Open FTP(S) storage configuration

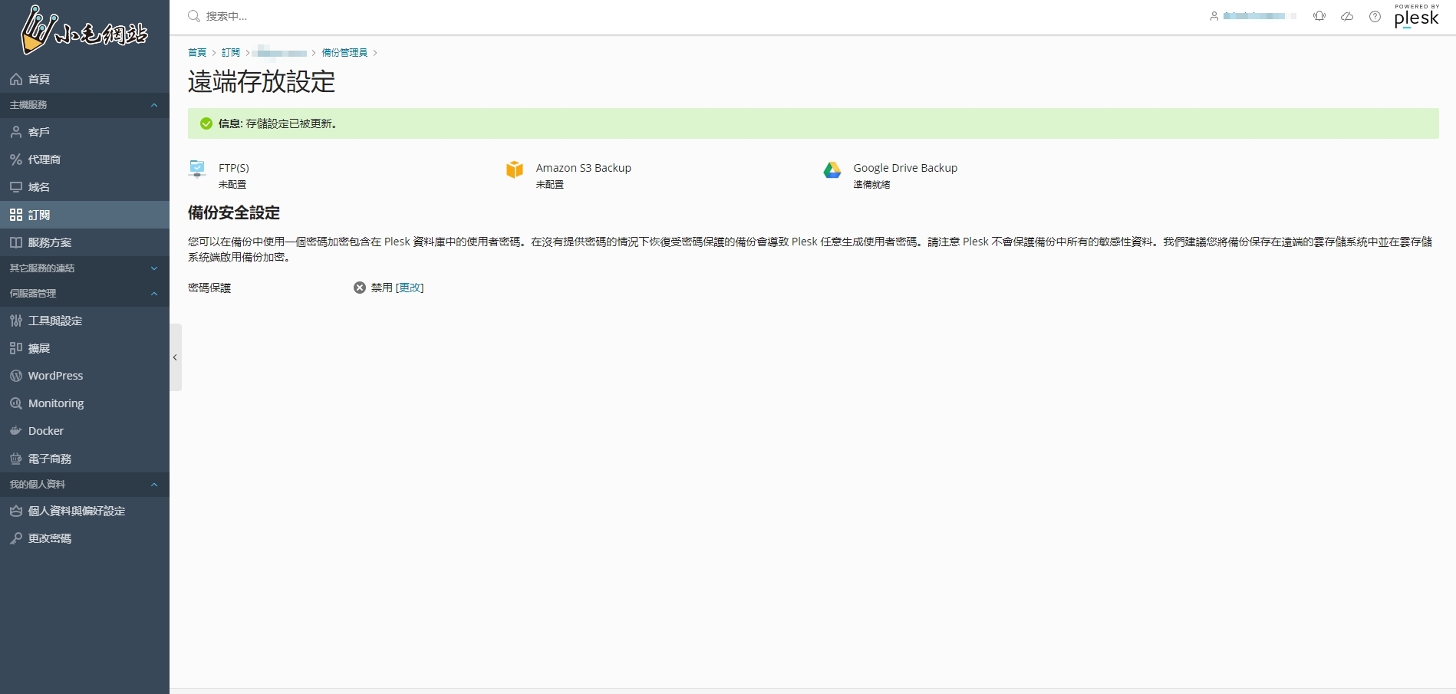(233, 168)
